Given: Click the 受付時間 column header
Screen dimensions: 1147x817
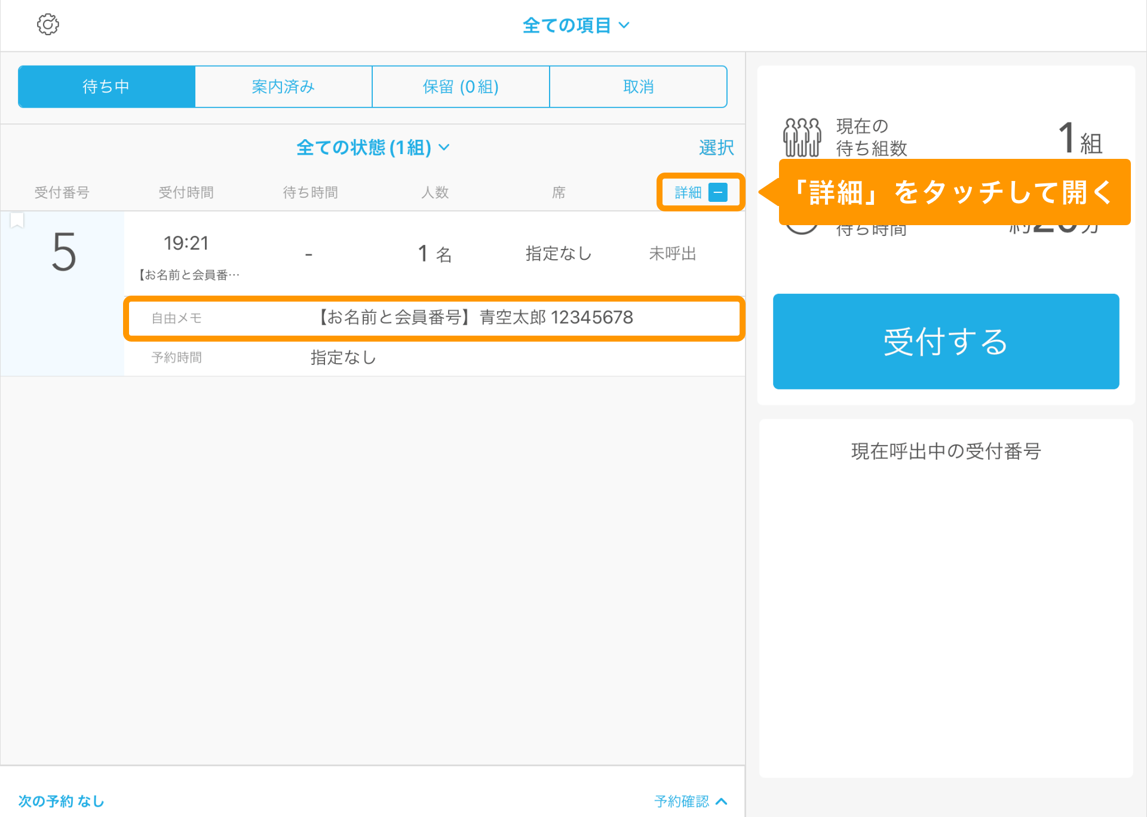Looking at the screenshot, I should 186,192.
